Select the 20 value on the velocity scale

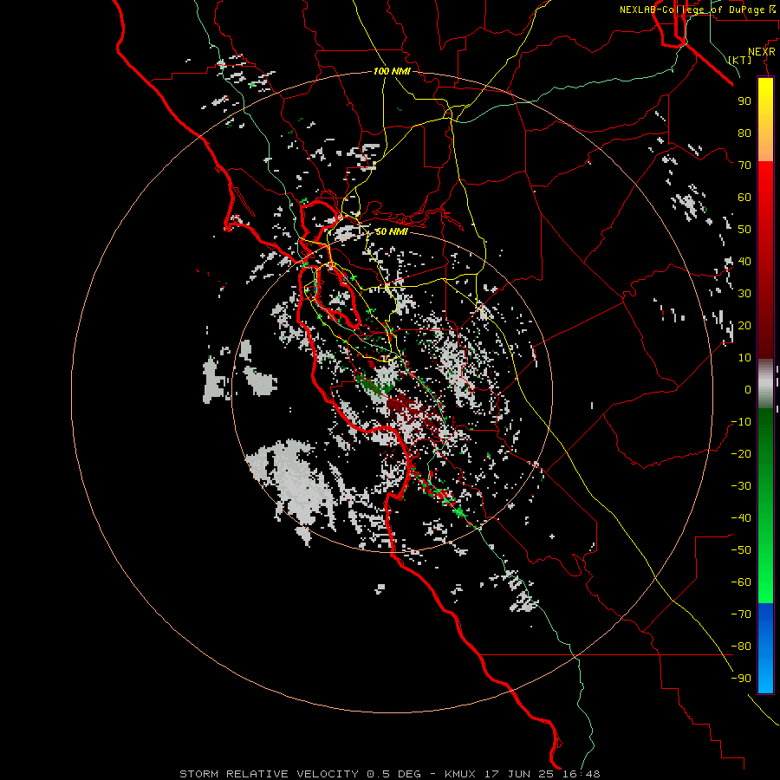click(744, 325)
